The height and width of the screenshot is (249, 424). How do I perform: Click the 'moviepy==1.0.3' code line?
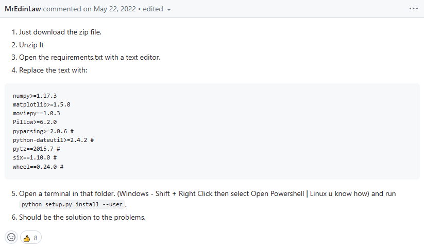click(x=37, y=113)
